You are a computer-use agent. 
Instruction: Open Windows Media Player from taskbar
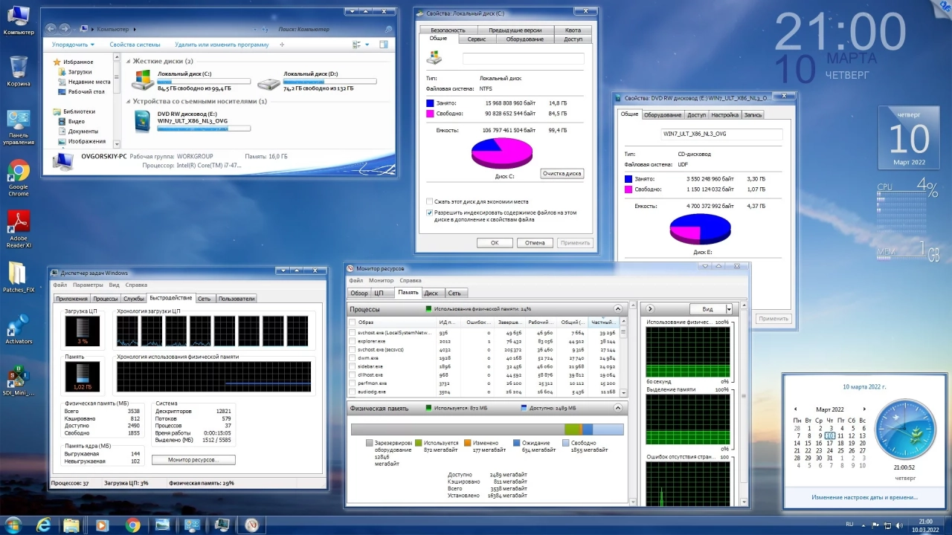click(x=102, y=525)
